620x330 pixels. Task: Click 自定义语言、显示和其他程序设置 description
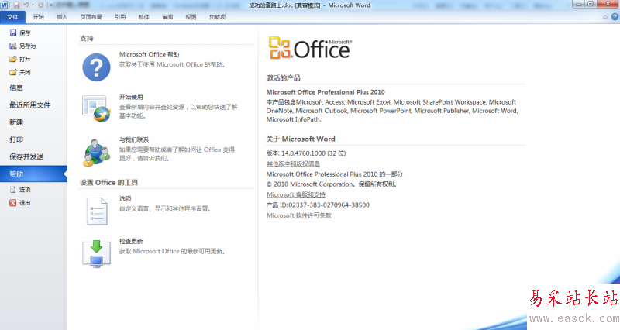pyautogui.click(x=165, y=208)
